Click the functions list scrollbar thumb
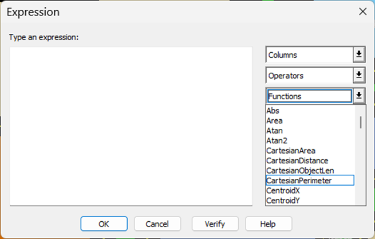The image size is (375, 239). [361, 122]
